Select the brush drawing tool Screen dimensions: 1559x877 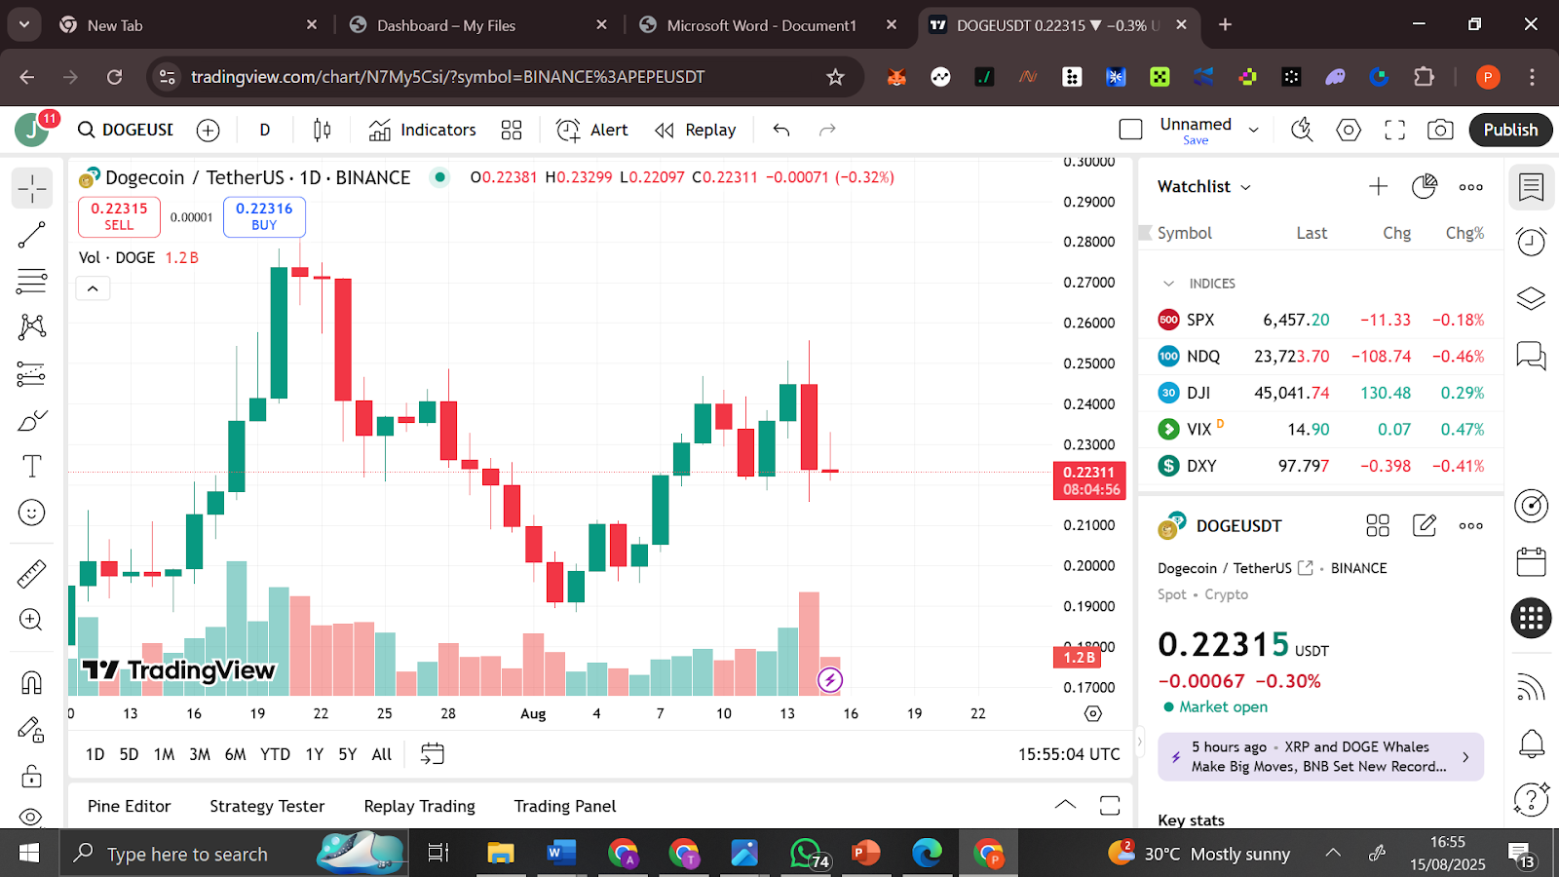coord(32,420)
